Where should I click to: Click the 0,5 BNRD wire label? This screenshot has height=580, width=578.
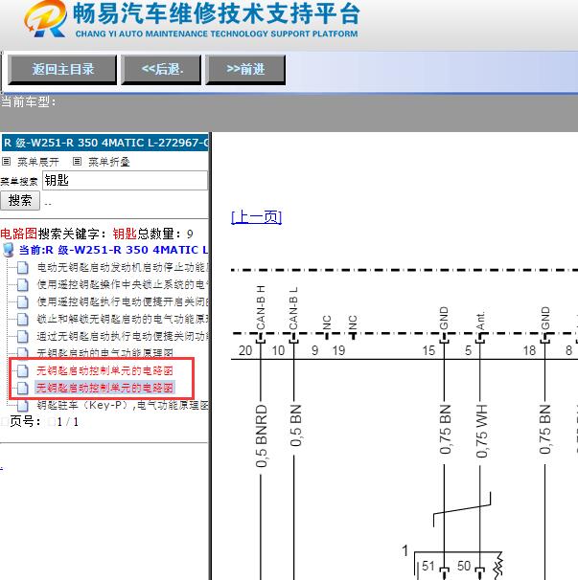coord(262,435)
